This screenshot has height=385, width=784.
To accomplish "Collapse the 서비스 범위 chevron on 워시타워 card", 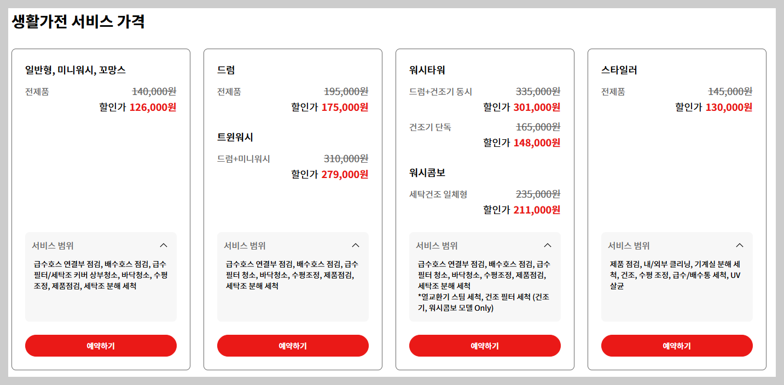I will coord(548,245).
